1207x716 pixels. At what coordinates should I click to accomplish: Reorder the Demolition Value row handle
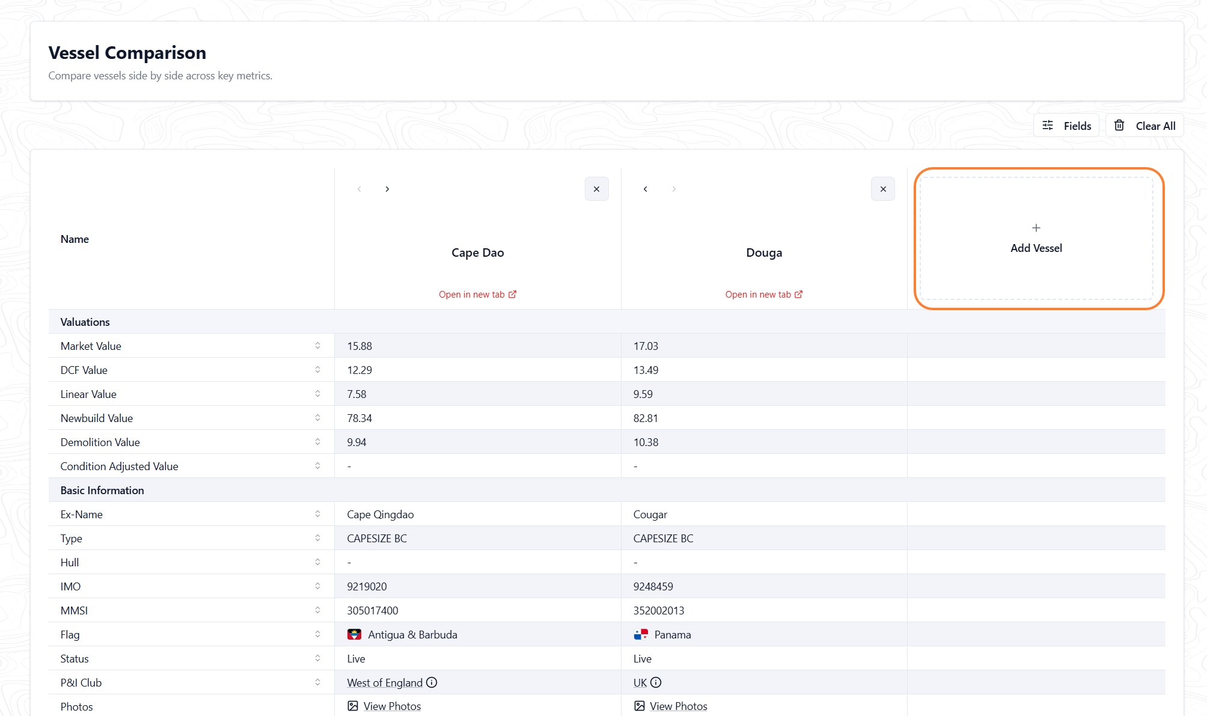coord(317,442)
